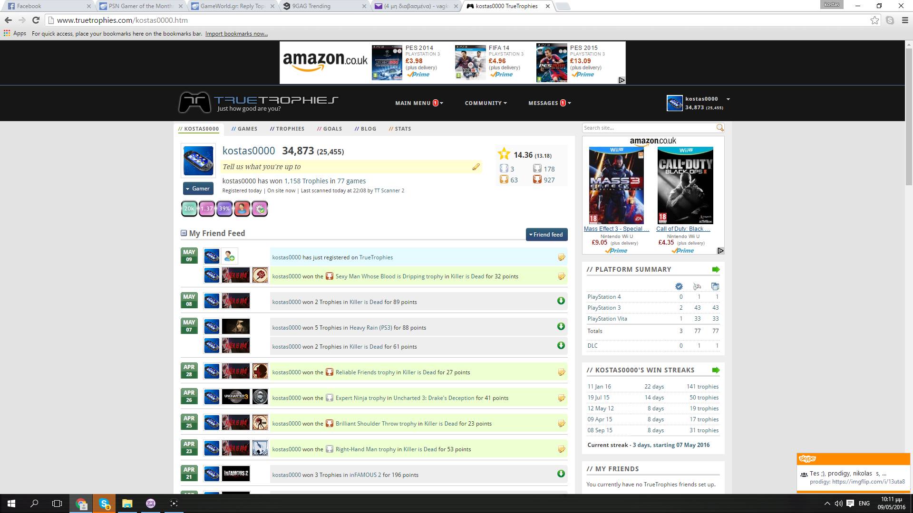Click the new friend icon in feed
Screen dimensions: 913x513
tap(229, 256)
